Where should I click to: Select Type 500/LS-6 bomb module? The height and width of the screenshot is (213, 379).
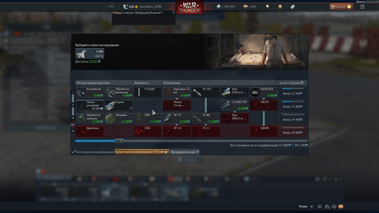click(x=235, y=118)
